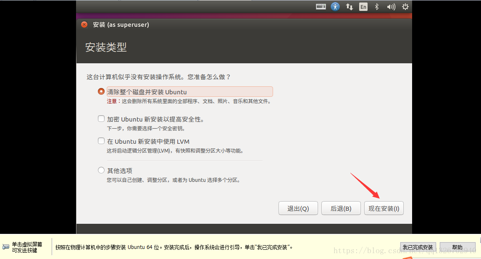Image resolution: width=481 pixels, height=259 pixels.
Task: Open VMware 帮助 help button
Action: [x=457, y=247]
